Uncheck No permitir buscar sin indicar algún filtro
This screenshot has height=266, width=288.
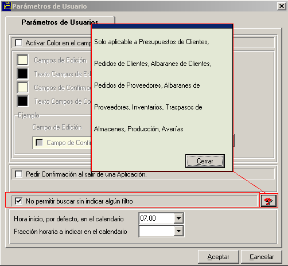tap(19, 201)
